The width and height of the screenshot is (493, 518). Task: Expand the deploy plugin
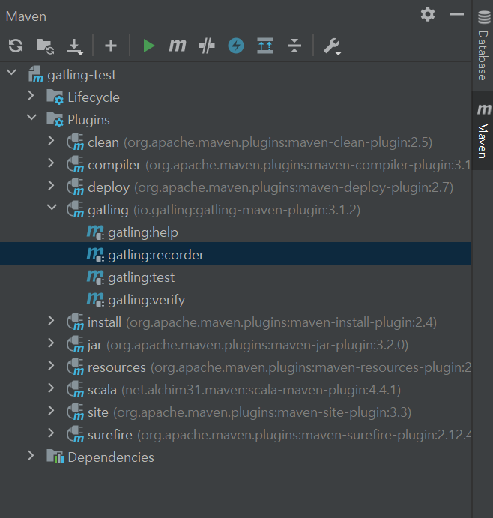click(51, 186)
